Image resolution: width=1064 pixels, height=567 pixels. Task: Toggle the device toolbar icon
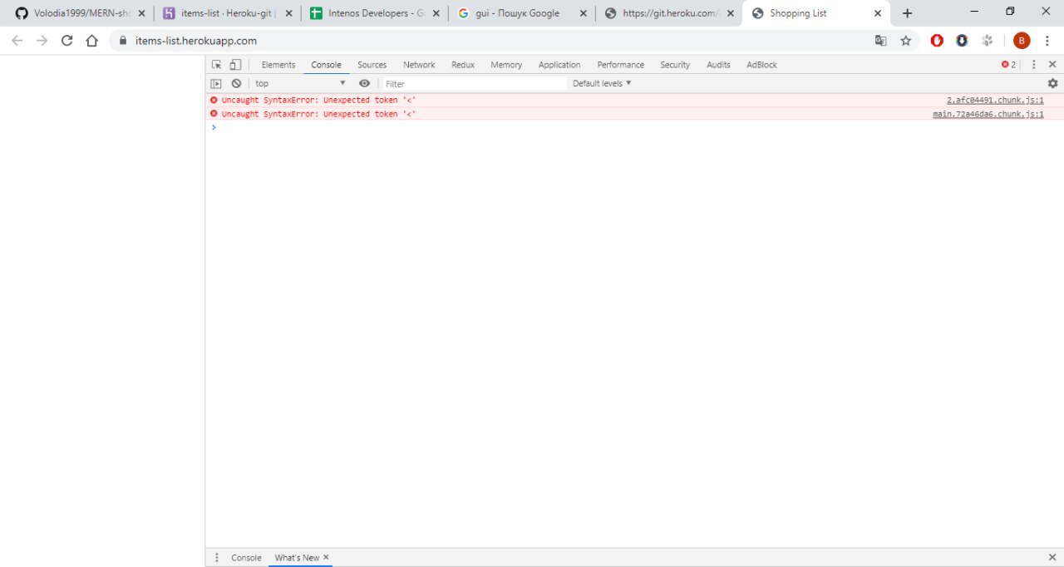point(235,65)
